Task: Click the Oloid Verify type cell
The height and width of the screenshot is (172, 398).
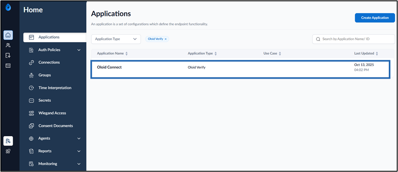Action: pyautogui.click(x=196, y=67)
